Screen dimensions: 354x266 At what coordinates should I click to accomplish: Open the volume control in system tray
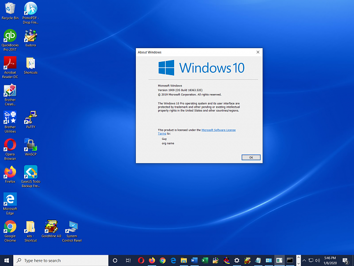318,261
